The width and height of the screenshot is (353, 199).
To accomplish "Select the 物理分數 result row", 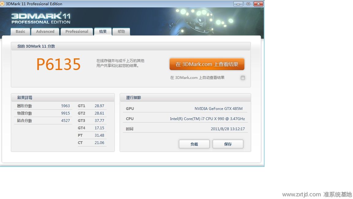I will (x=43, y=113).
